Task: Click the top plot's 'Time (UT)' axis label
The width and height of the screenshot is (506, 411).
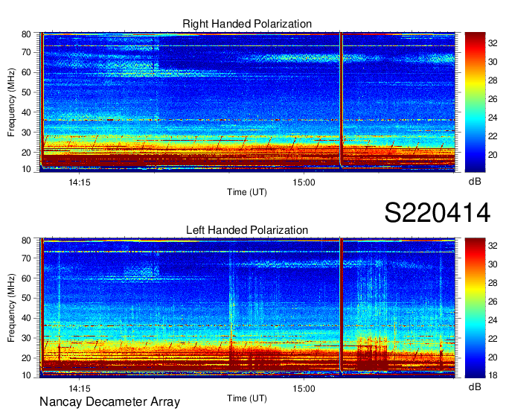Action: (247, 192)
